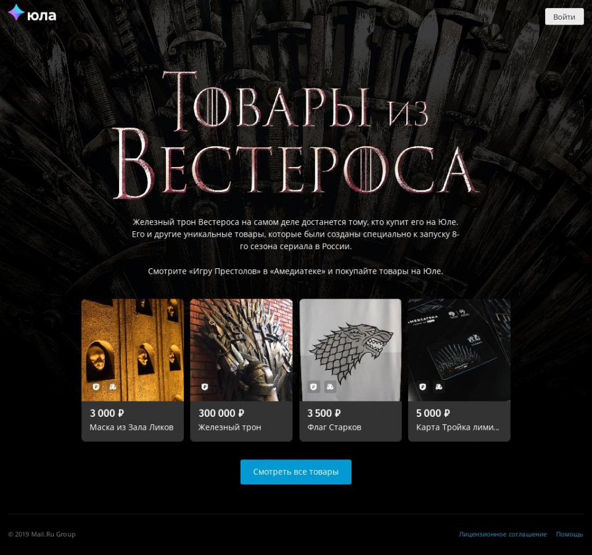The width and height of the screenshot is (592, 555).
Task: Open the Карта Тройка product image
Action: (x=459, y=350)
